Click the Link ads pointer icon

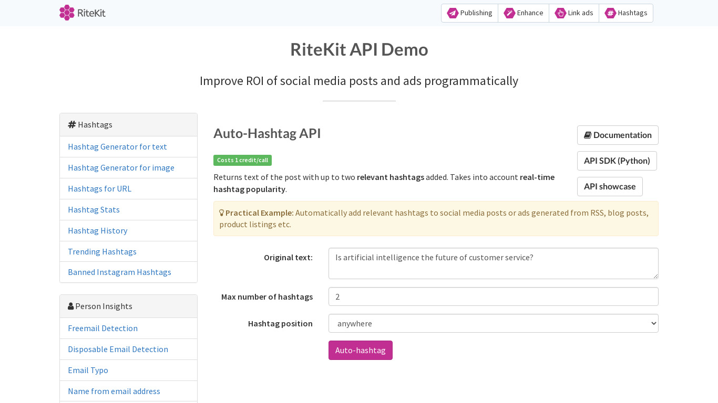pos(560,13)
